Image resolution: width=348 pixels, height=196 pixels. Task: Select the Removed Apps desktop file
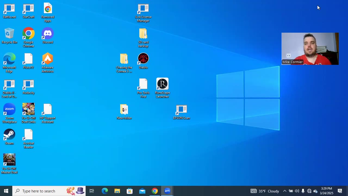[48, 13]
